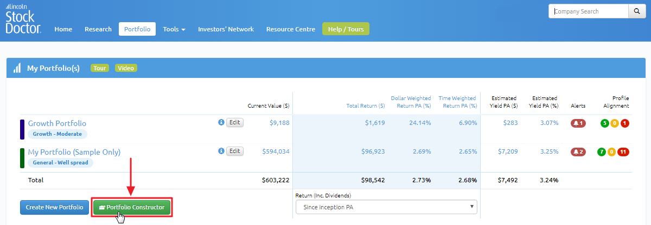Click red alignment count 1 for Growth Portfolio
This screenshot has height=225, width=651.
tap(625, 123)
